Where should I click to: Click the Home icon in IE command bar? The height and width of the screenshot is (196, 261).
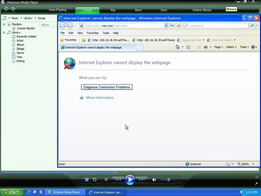[178, 47]
